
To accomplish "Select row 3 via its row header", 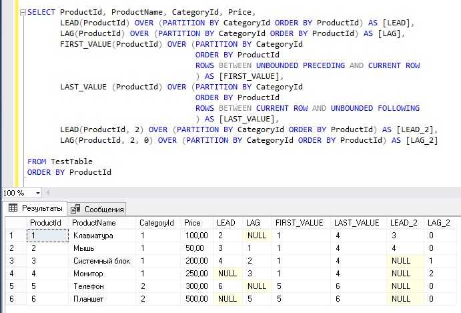I will click(x=13, y=260).
